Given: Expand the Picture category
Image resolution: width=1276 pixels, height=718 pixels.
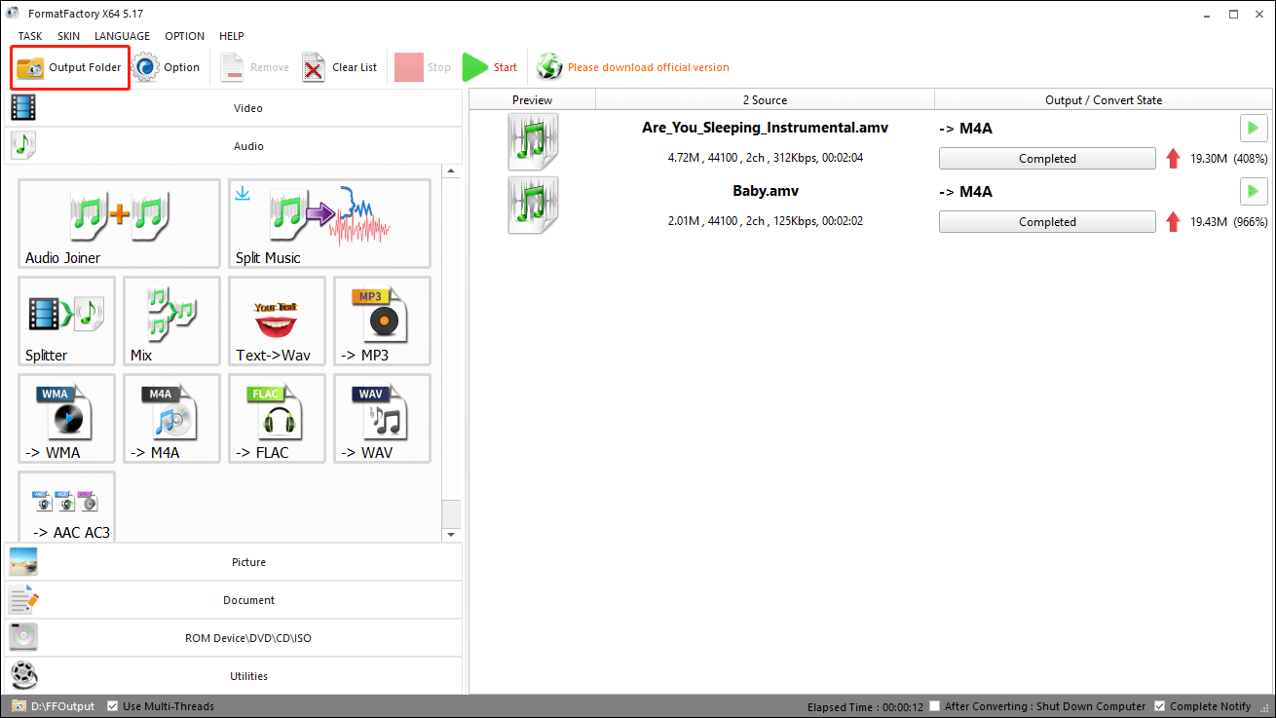Looking at the screenshot, I should pos(233,562).
